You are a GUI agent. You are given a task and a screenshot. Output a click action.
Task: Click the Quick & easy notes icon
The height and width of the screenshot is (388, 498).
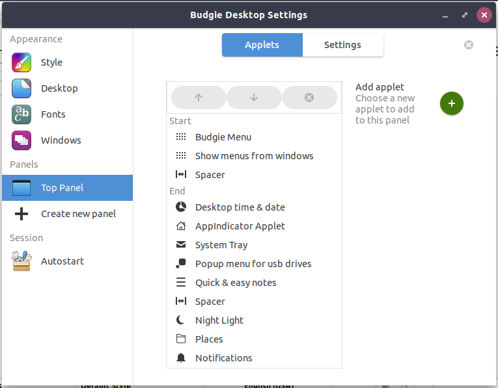click(x=181, y=283)
